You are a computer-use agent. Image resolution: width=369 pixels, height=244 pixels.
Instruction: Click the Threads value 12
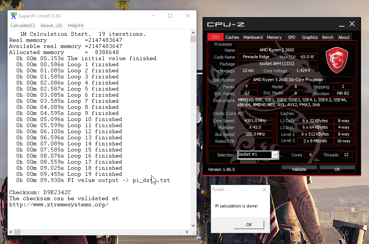(346, 155)
